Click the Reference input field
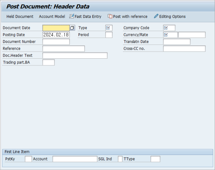The height and width of the screenshot is (170, 215). point(64,49)
